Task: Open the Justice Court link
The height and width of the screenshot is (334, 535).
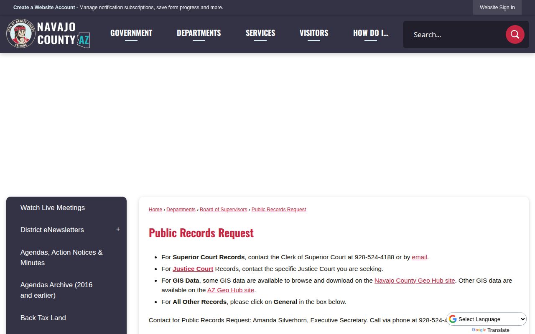Action: click(x=193, y=269)
